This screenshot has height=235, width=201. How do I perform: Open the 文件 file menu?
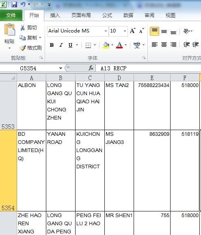pyautogui.click(x=11, y=15)
